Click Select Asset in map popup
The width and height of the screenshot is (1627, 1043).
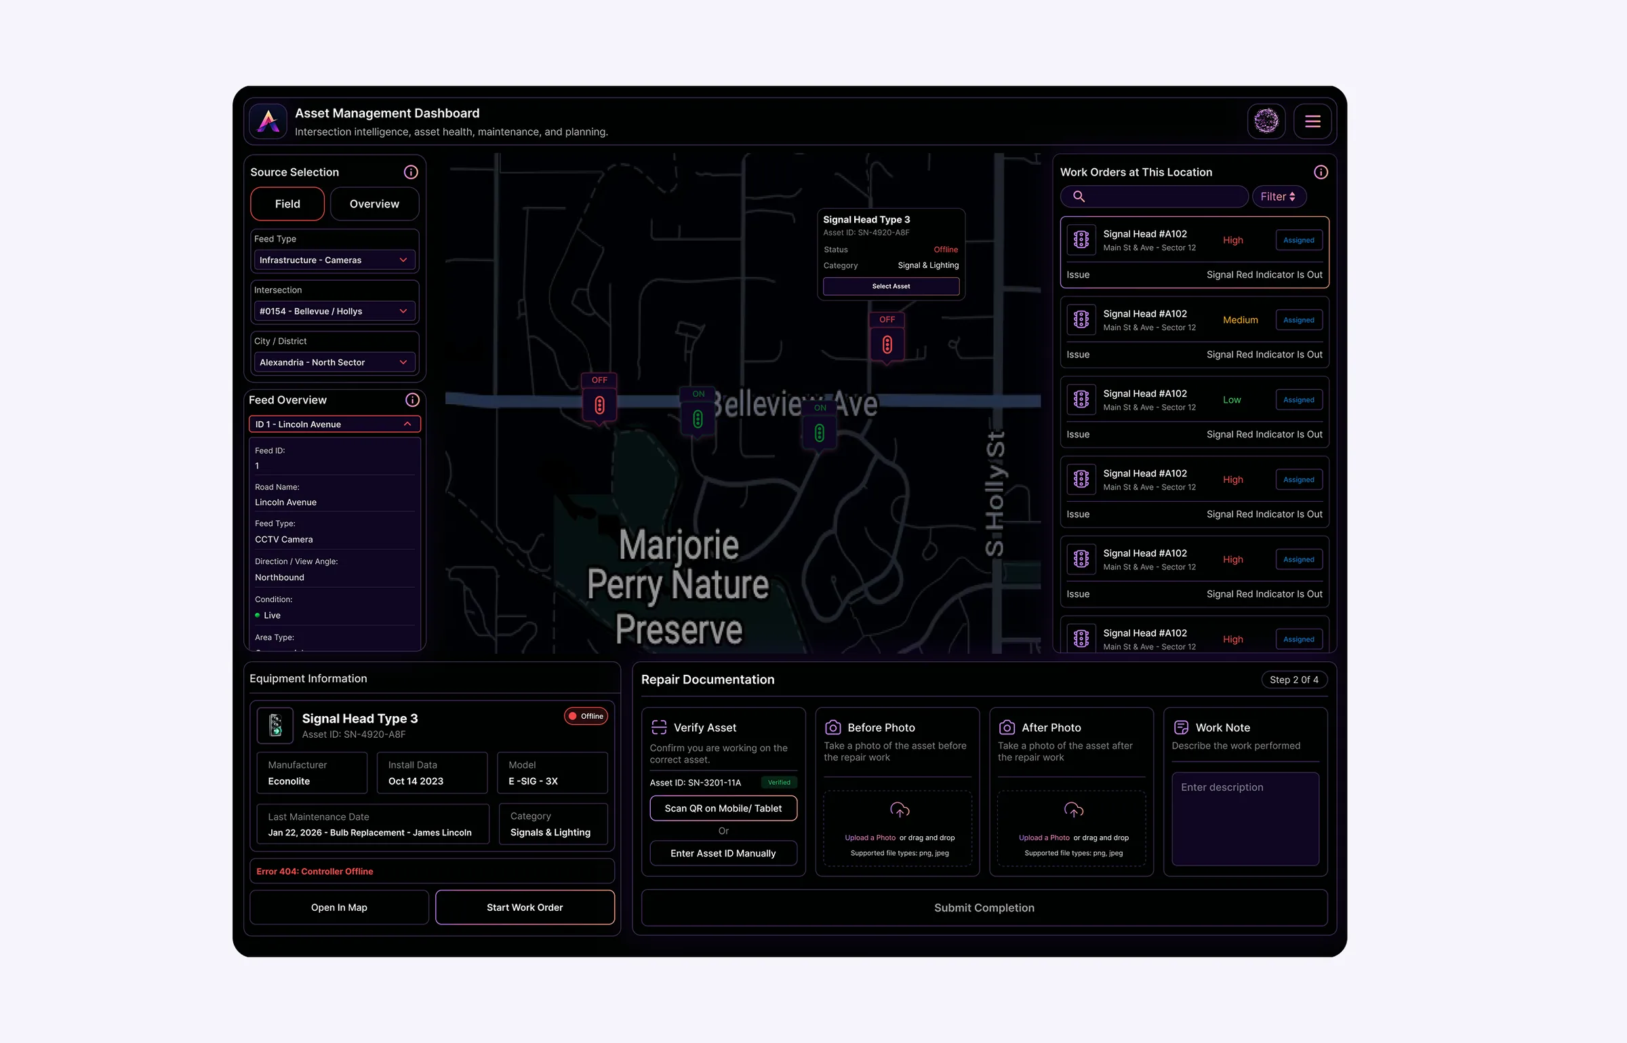[891, 286]
